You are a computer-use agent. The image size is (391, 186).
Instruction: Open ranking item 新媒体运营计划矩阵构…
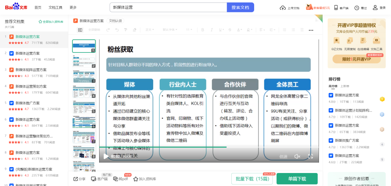pos(353,110)
